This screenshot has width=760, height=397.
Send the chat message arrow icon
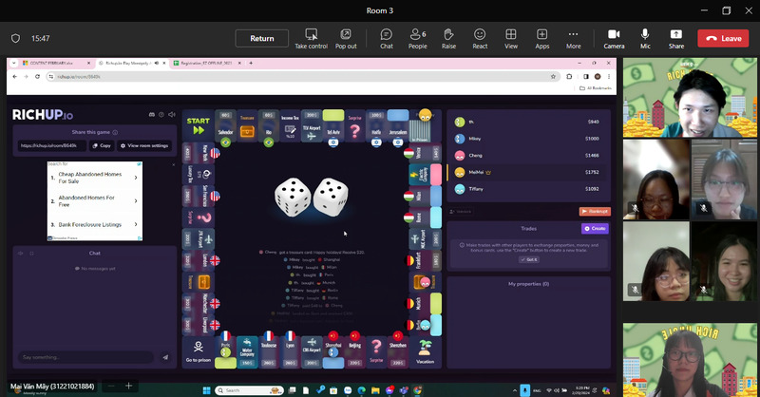[x=165, y=357]
